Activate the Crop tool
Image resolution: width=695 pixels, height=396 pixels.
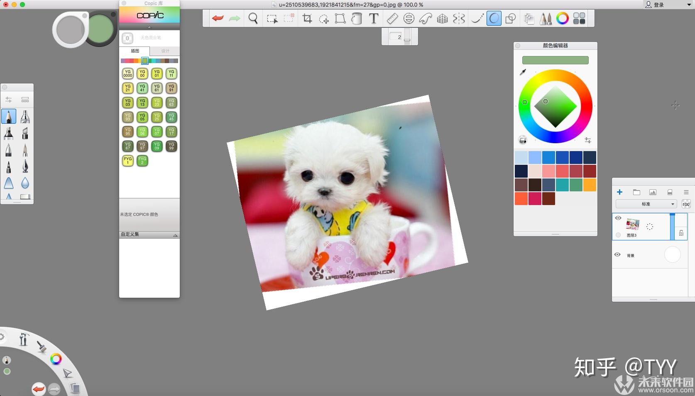click(307, 18)
